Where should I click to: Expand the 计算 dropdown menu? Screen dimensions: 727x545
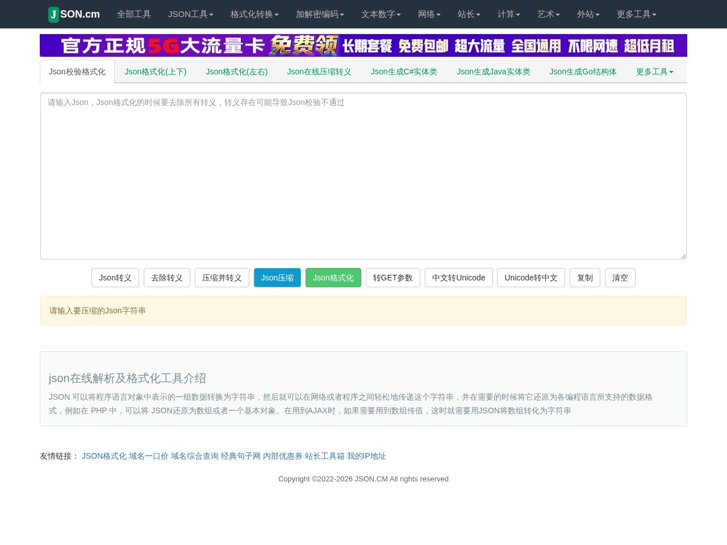click(x=509, y=14)
